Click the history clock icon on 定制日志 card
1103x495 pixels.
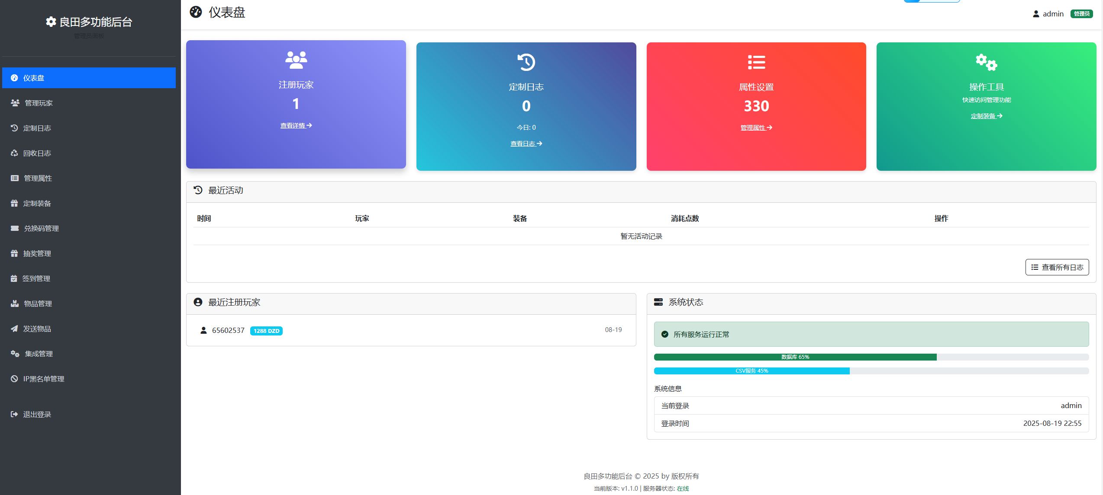526,62
